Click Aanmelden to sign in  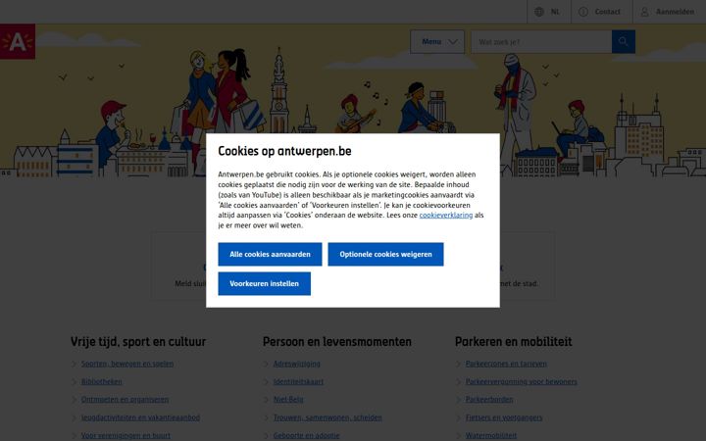(x=675, y=12)
